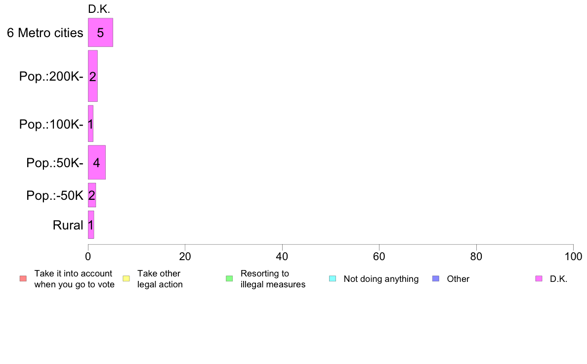Click the red legend swatch for voting
Screen dimensions: 587x364
(x=23, y=278)
